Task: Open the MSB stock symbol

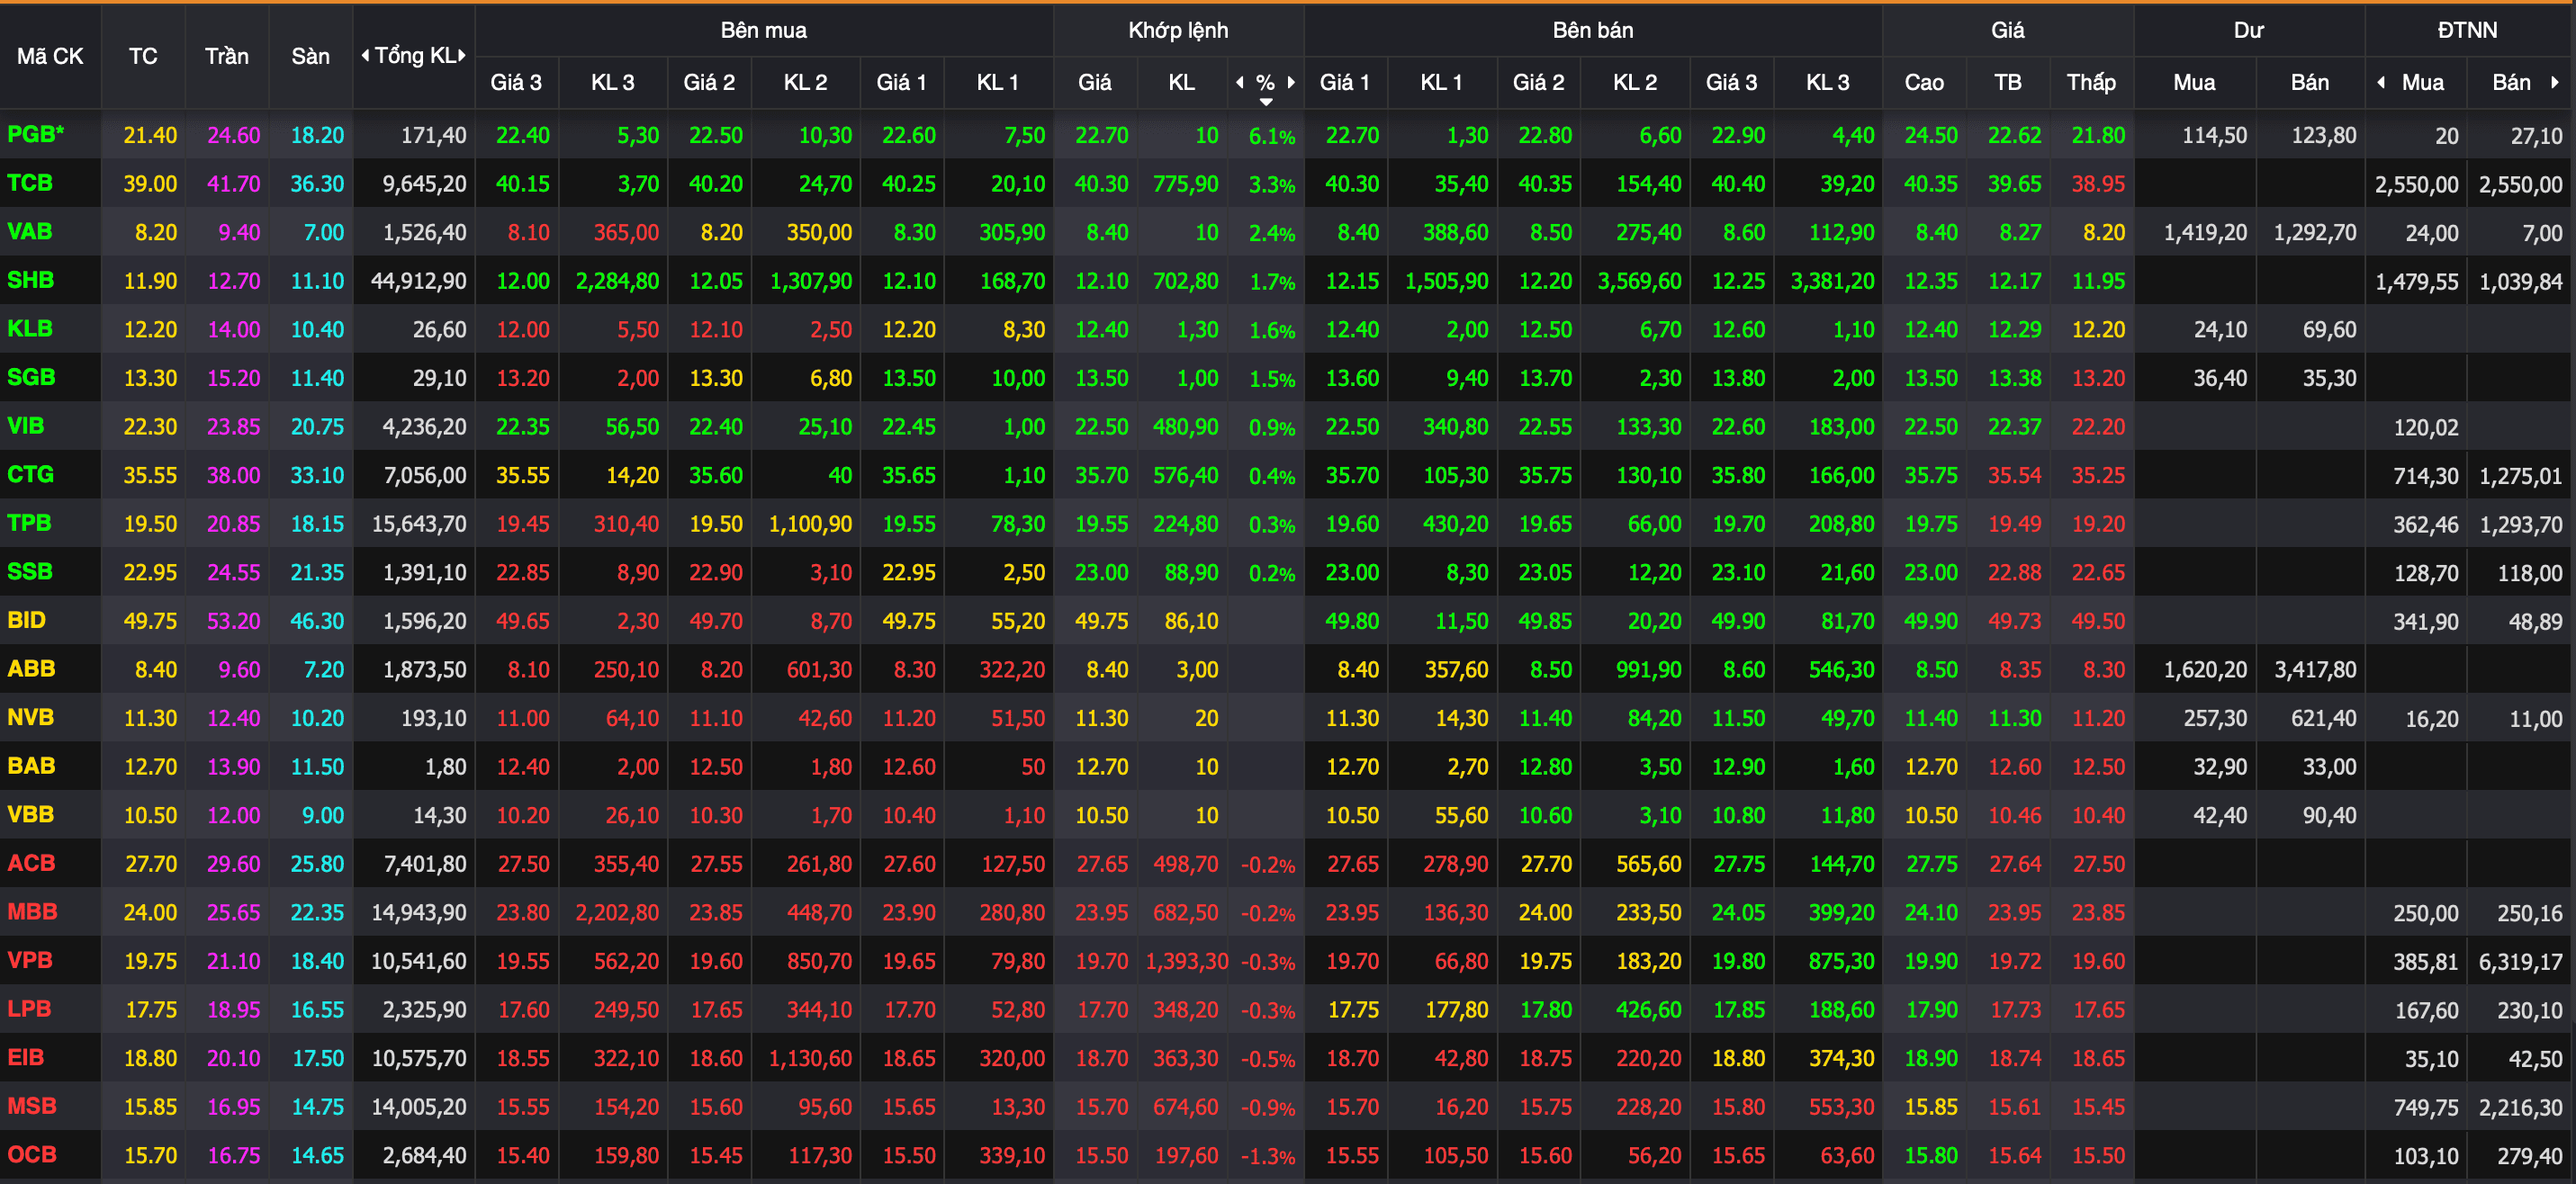Action: tap(32, 1105)
